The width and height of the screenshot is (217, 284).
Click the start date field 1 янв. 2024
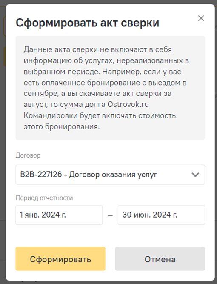59,215
